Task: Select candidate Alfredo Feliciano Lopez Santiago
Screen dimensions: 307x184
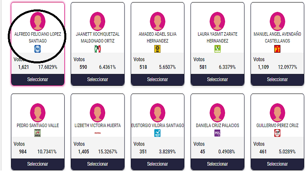Action: click(38, 79)
